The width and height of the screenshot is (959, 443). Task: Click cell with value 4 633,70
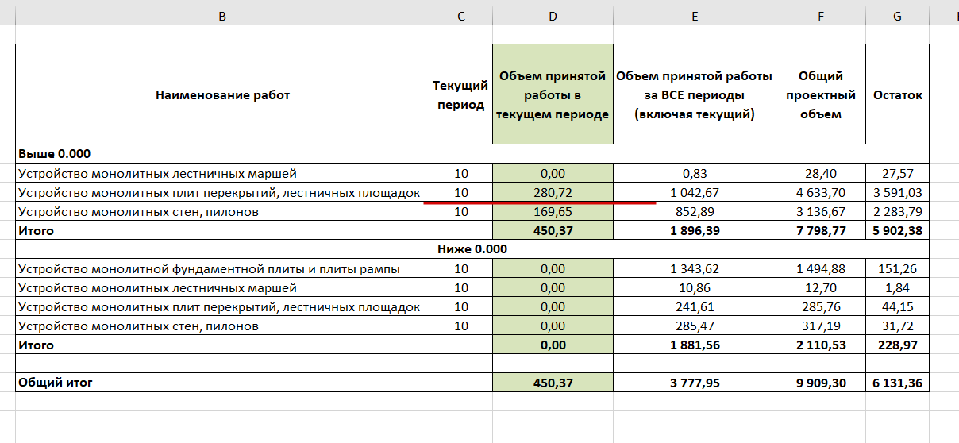[821, 192]
